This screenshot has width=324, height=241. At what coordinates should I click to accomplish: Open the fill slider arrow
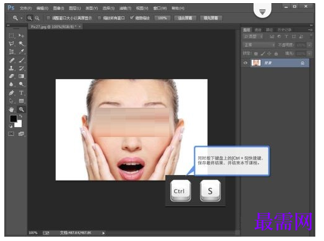[x=310, y=54]
